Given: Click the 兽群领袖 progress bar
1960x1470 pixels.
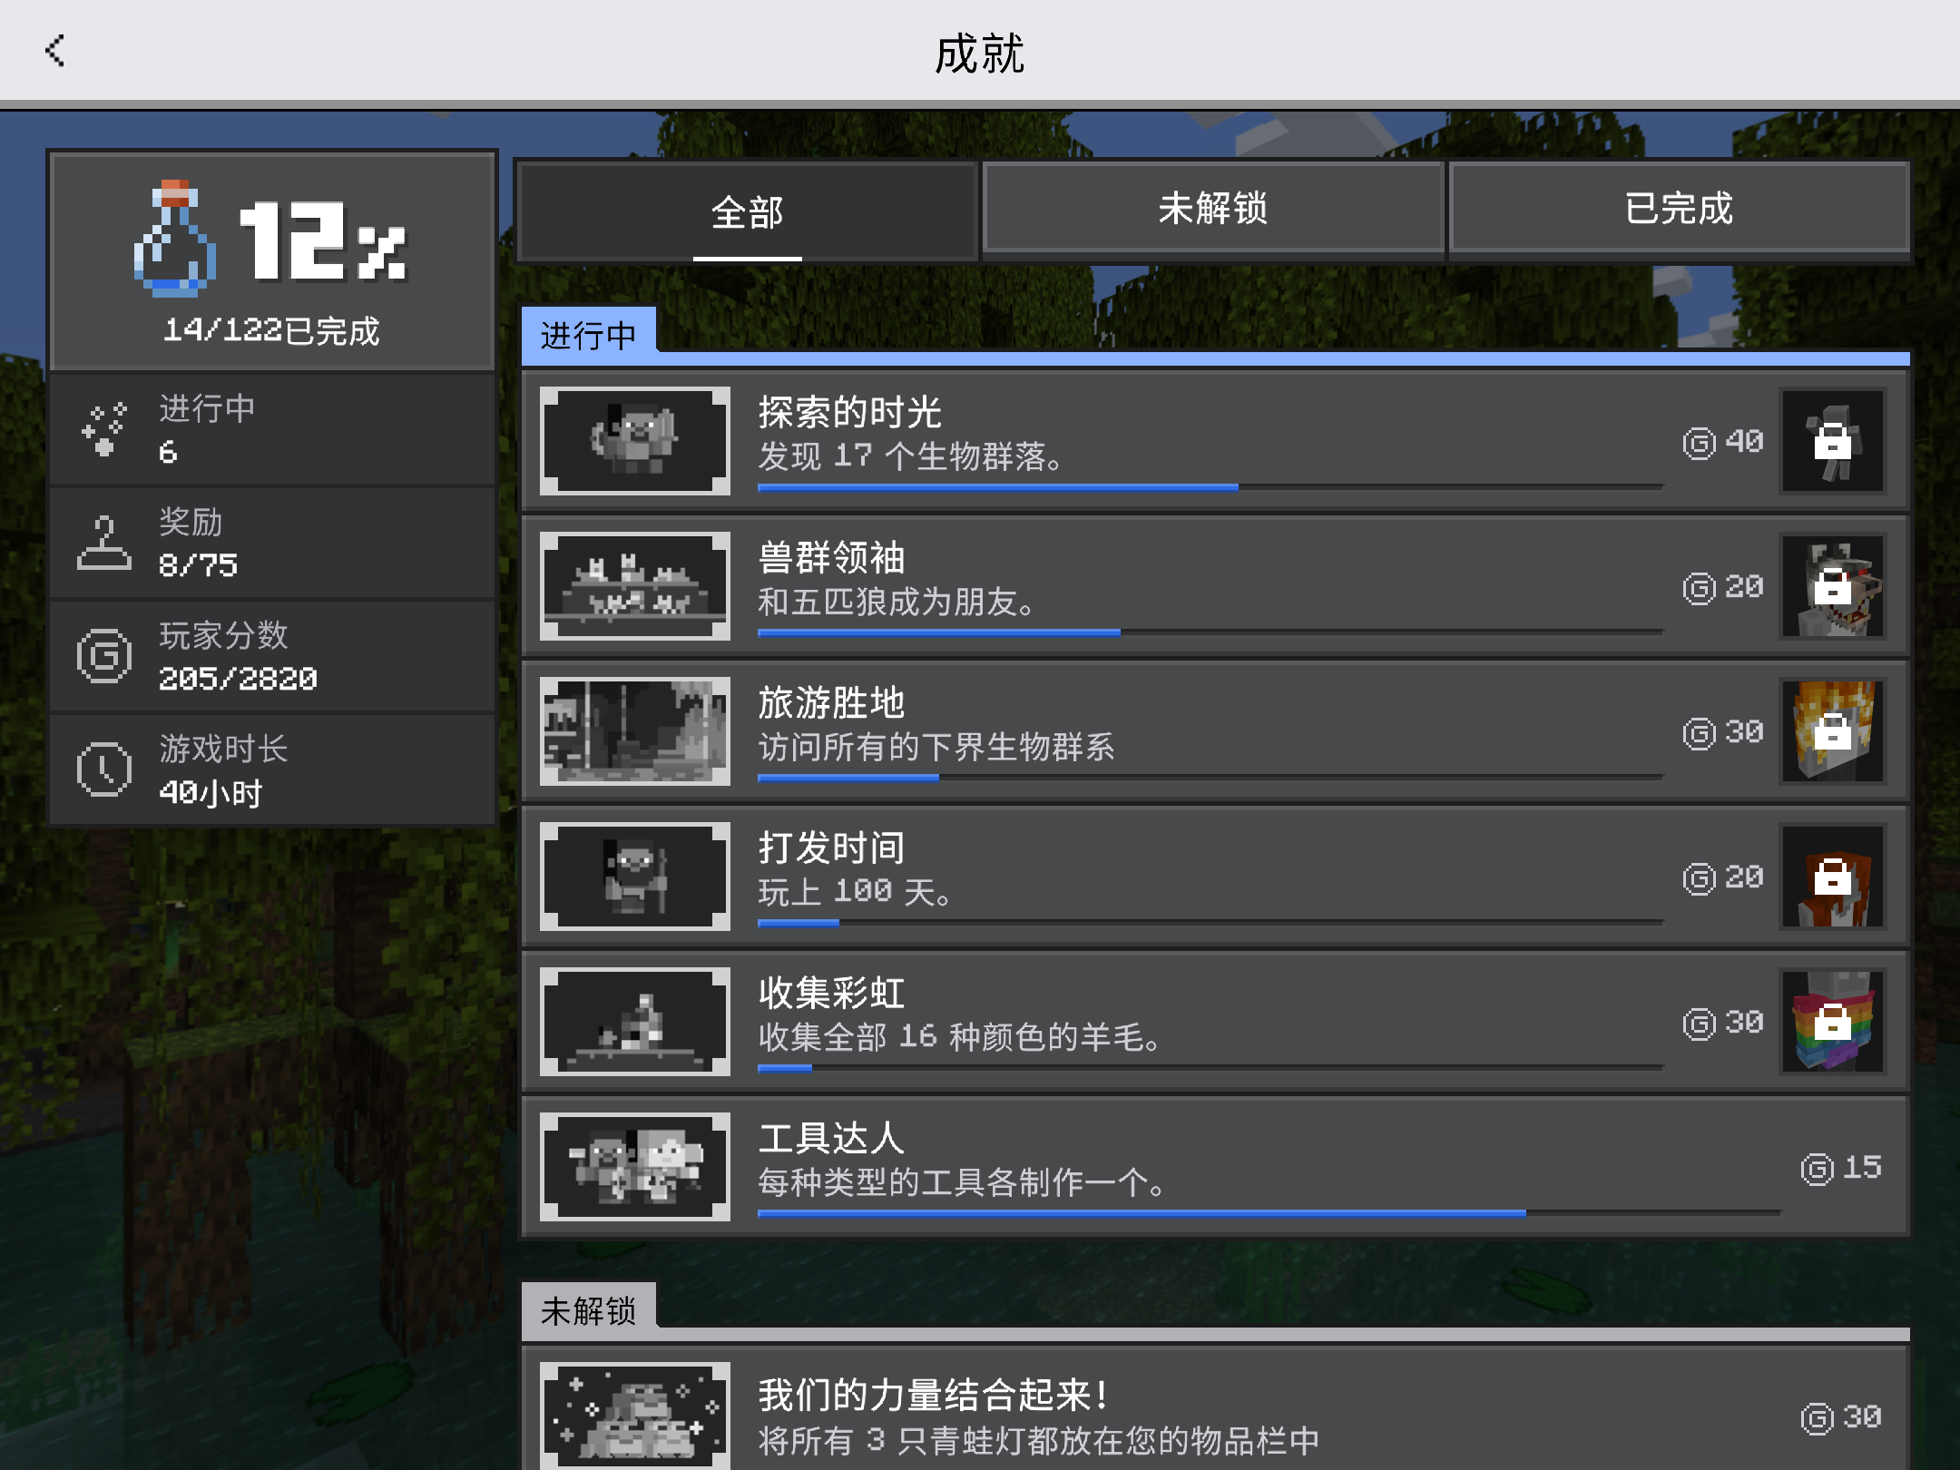Looking at the screenshot, I should pos(1210,632).
